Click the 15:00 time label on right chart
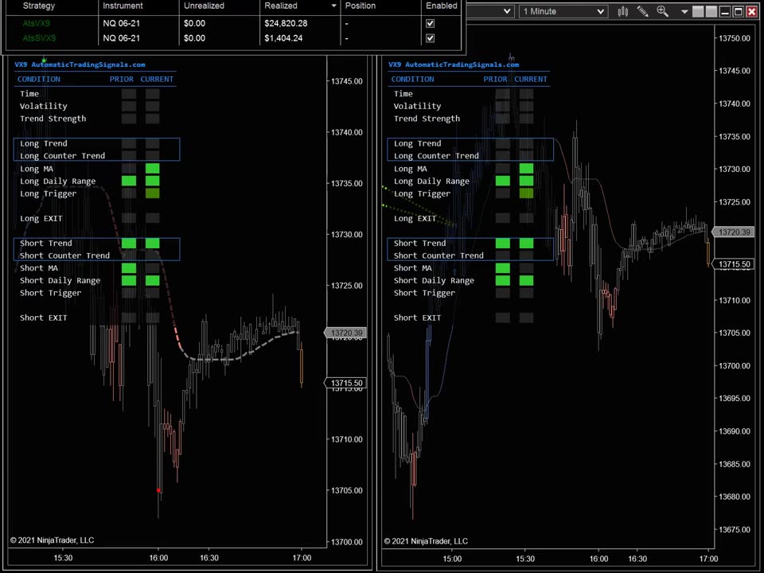The image size is (764, 573). pos(452,559)
